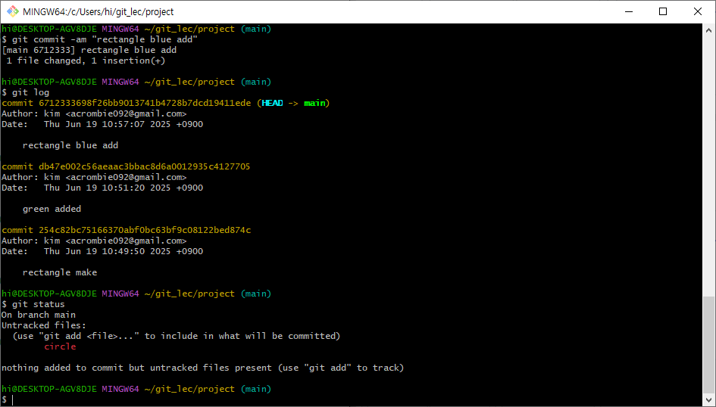716x407 pixels.
Task: Click commit message 'rectangle make'
Action: pyautogui.click(x=60, y=272)
